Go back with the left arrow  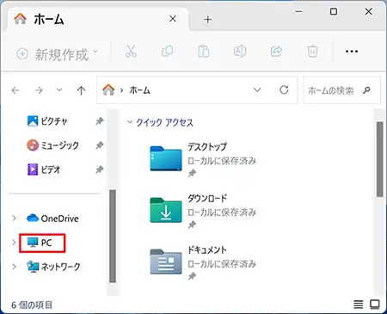pos(15,90)
